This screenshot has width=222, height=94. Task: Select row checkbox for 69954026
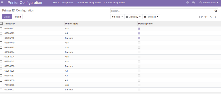click(x=1, y=71)
